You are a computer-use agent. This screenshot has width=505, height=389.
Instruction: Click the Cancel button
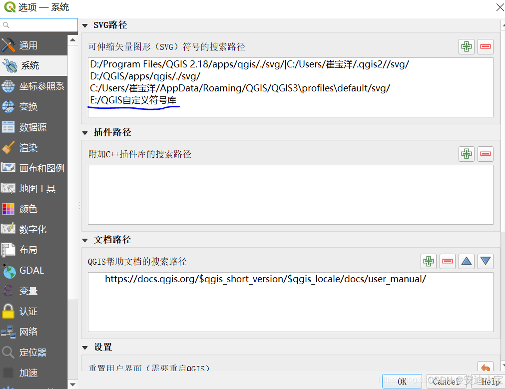coord(447,382)
